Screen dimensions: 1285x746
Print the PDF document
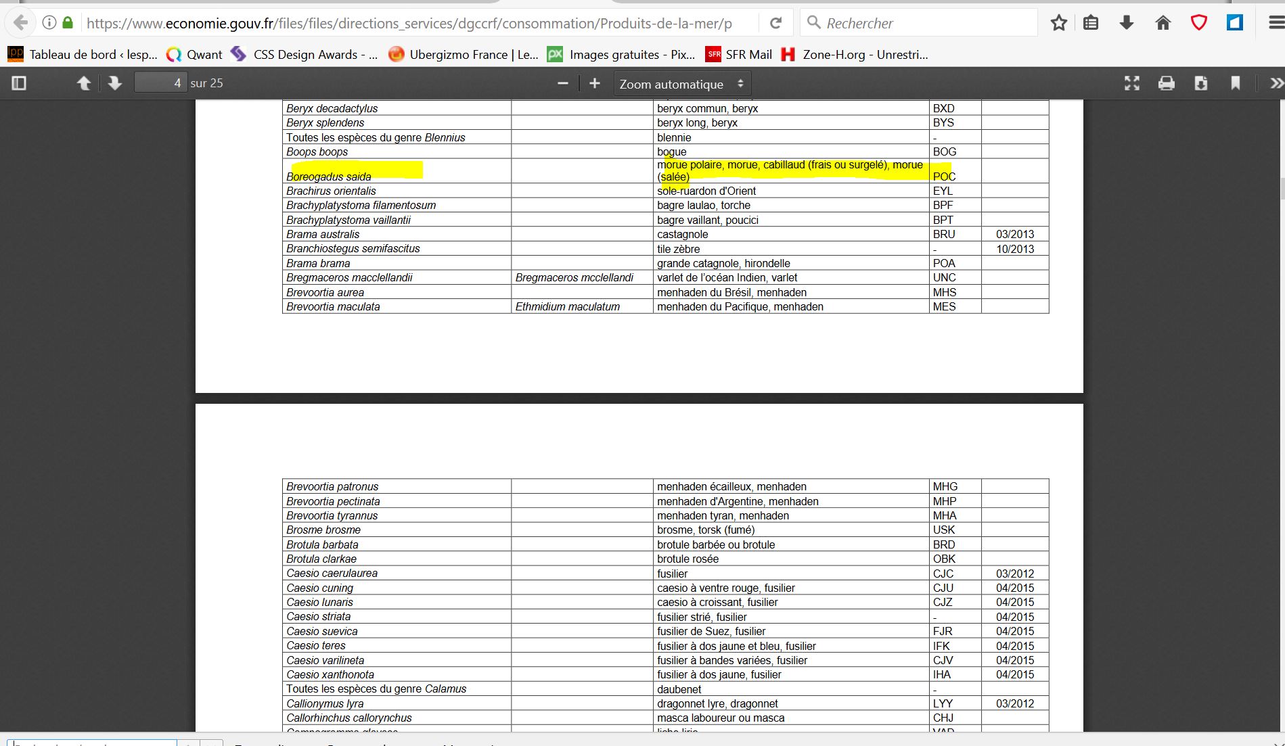1166,83
